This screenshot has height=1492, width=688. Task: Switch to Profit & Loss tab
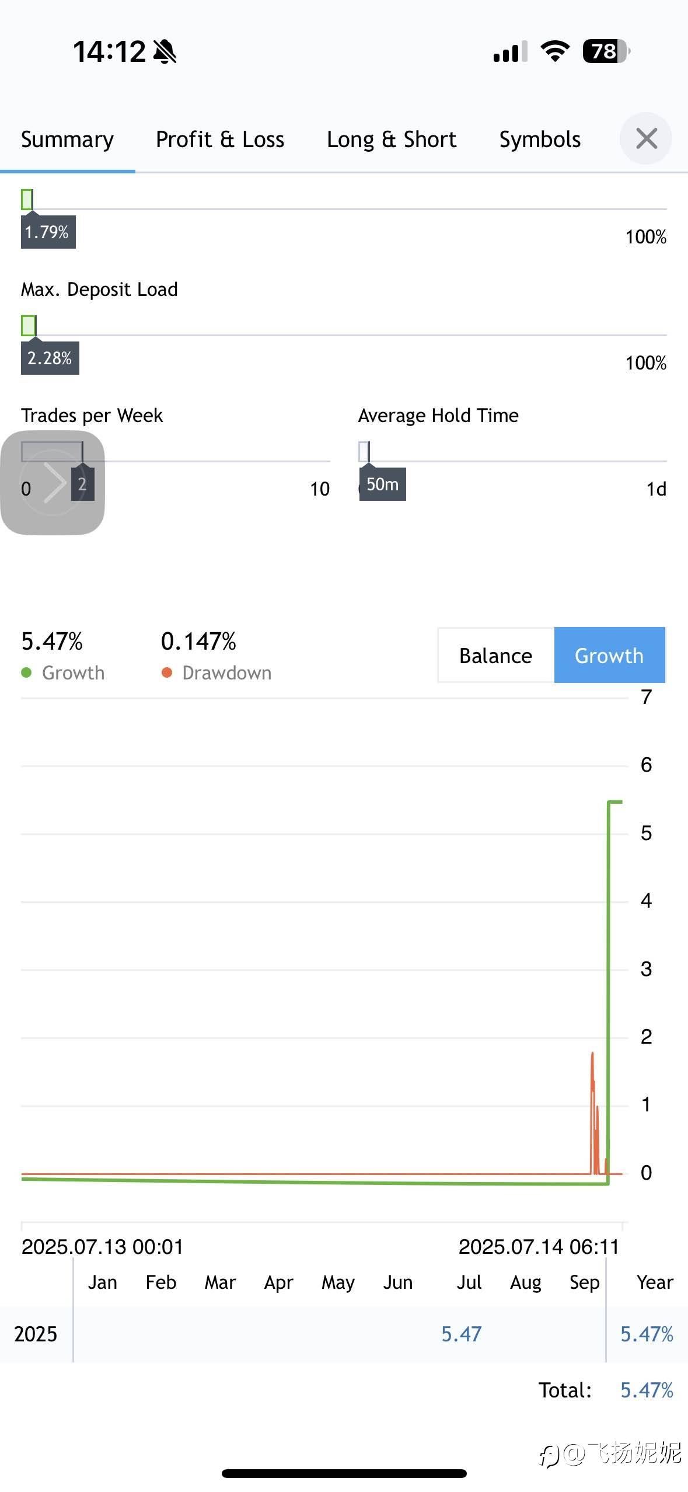click(x=220, y=140)
